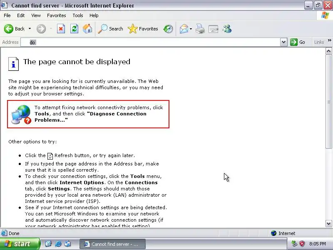Click the Links toolbar label
This screenshot has height=250, width=333.
[319, 42]
